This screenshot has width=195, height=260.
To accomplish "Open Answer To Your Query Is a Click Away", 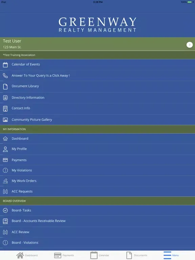I will pyautogui.click(x=97, y=75).
